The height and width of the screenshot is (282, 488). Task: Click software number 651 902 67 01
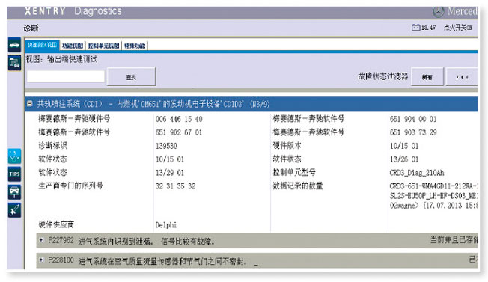[179, 132]
